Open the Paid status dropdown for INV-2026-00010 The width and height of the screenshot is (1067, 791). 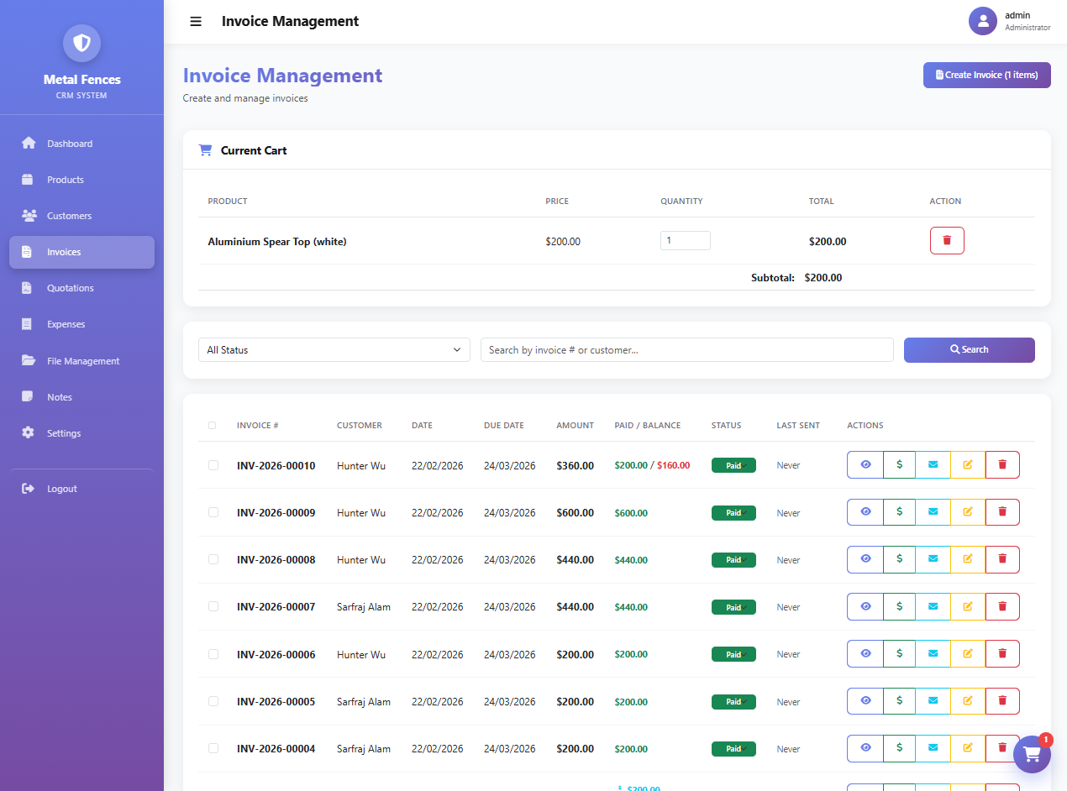coord(733,464)
